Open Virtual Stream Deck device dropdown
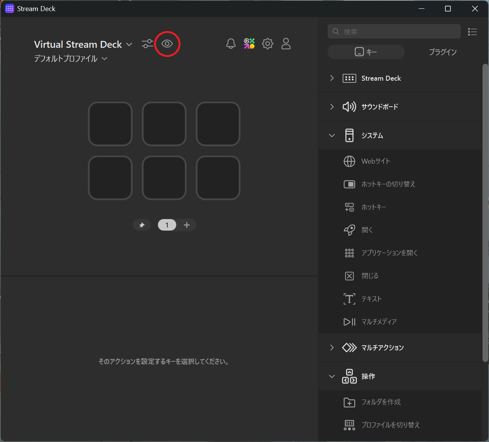 point(83,44)
